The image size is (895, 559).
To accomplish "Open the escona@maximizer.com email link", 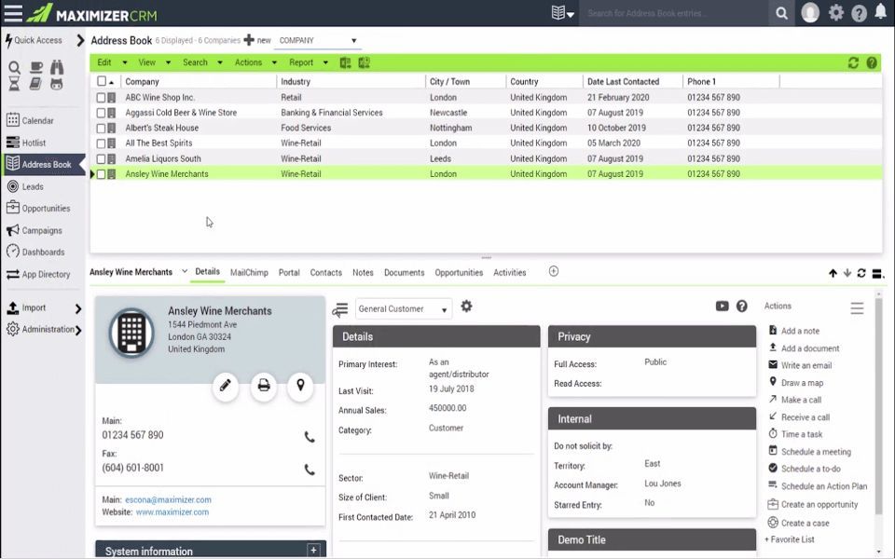I will [x=168, y=499].
